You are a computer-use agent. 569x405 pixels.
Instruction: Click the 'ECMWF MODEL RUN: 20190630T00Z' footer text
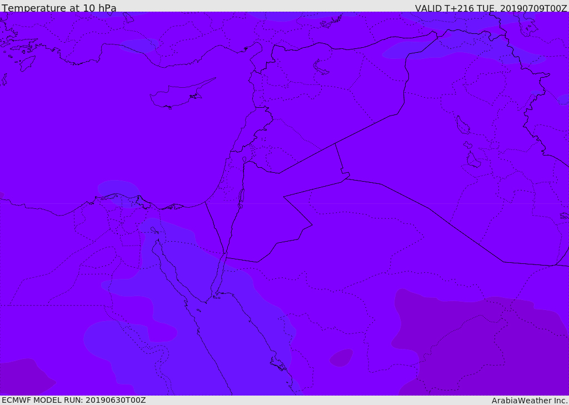74,400
